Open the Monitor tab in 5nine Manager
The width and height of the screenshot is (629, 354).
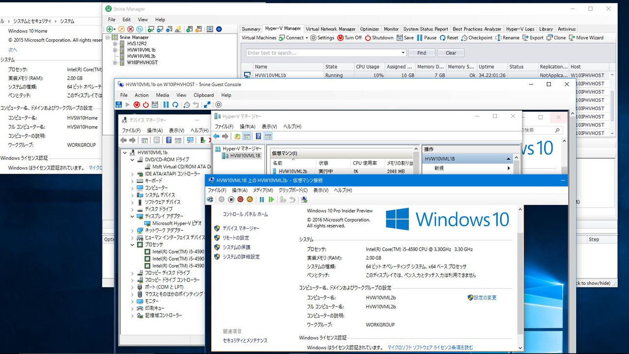coord(391,29)
